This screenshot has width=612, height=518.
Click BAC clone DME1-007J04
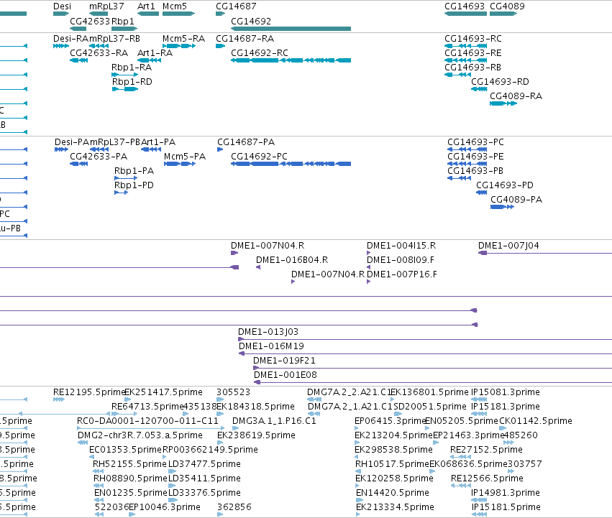(545, 253)
